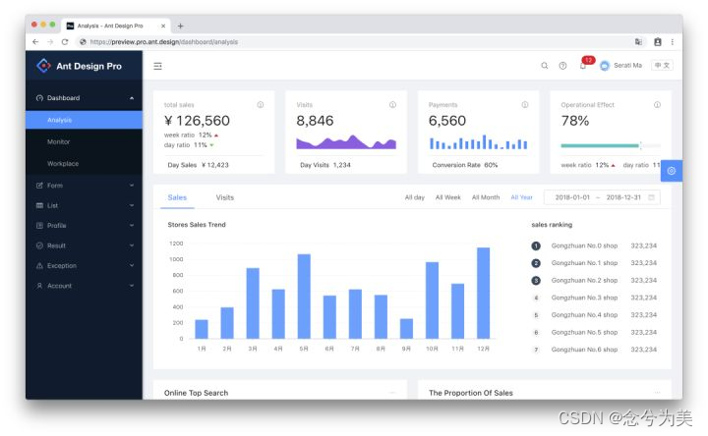Open the blue settings drawer gear

point(672,171)
